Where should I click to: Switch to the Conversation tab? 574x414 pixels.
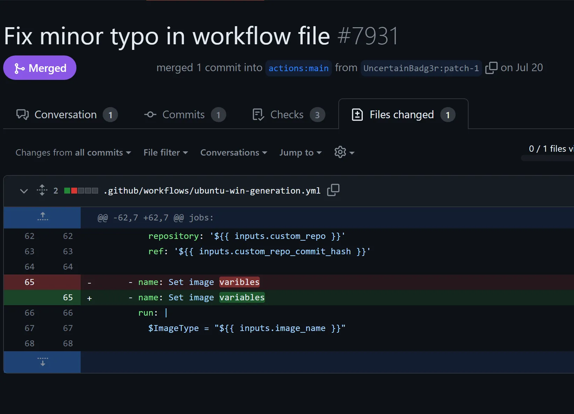click(67, 115)
